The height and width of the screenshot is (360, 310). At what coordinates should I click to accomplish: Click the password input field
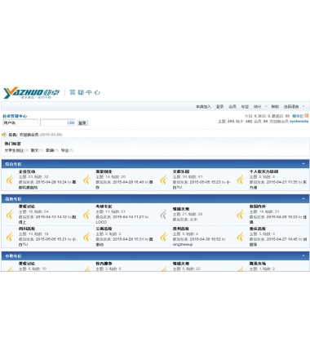click(x=58, y=123)
